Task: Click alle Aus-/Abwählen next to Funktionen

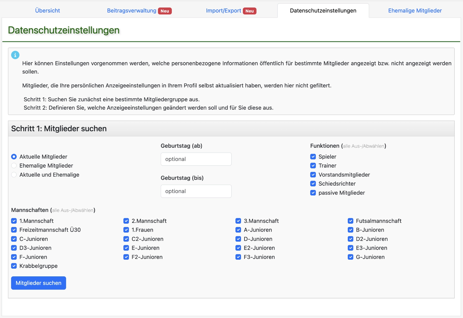Action: coord(363,146)
